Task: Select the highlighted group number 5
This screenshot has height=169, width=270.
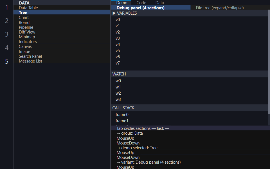Action: pyautogui.click(x=7, y=61)
